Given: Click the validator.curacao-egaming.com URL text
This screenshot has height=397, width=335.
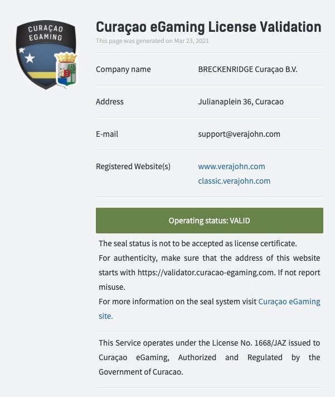Looking at the screenshot, I should [x=217, y=272].
